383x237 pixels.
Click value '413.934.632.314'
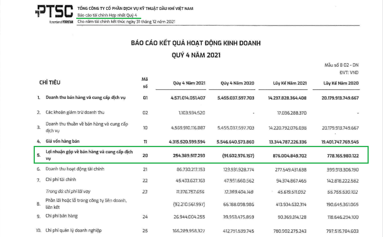tap(291, 205)
